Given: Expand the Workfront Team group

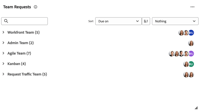Looking at the screenshot, I should (3, 32).
